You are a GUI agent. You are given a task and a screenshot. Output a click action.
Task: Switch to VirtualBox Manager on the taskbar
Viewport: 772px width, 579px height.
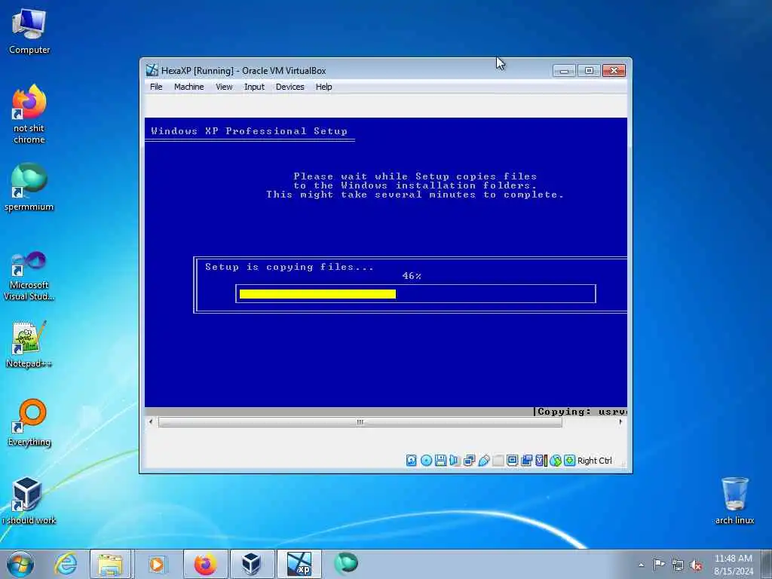[251, 564]
